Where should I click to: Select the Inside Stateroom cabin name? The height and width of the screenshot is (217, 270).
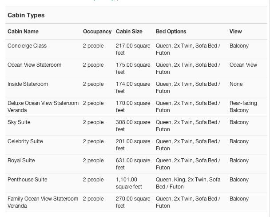(x=28, y=84)
